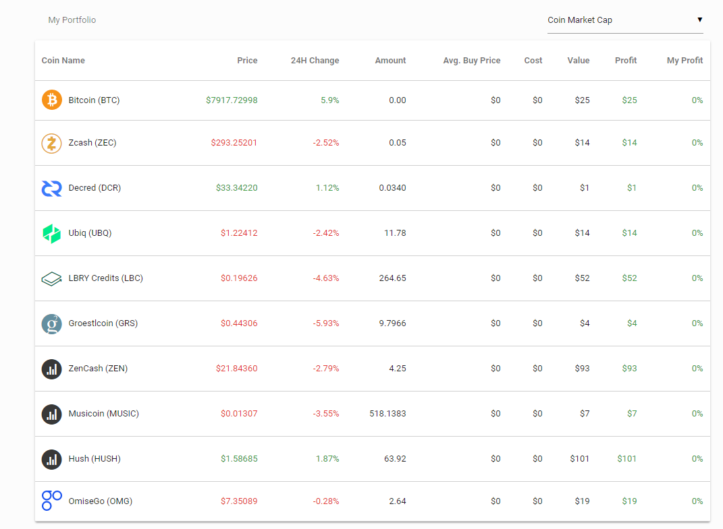Click the 1.87% change value
Image resolution: width=723 pixels, height=529 pixels.
pos(327,458)
